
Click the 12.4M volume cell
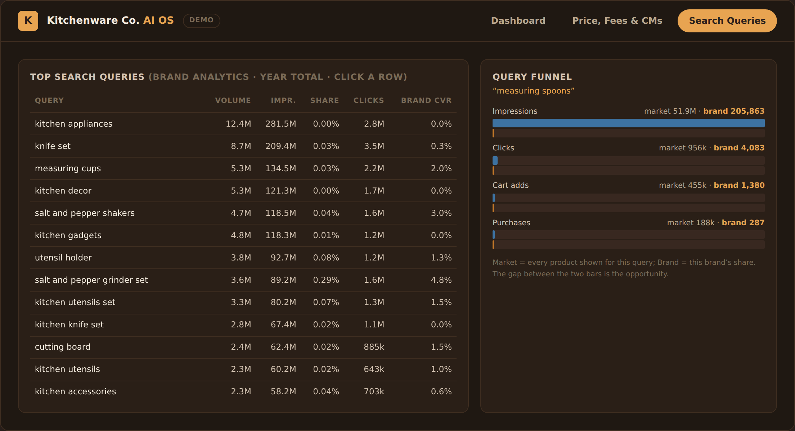point(238,124)
